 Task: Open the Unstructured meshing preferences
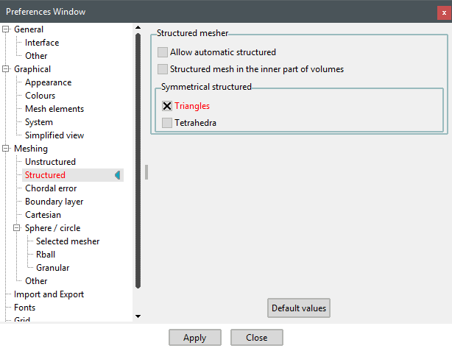coord(50,162)
